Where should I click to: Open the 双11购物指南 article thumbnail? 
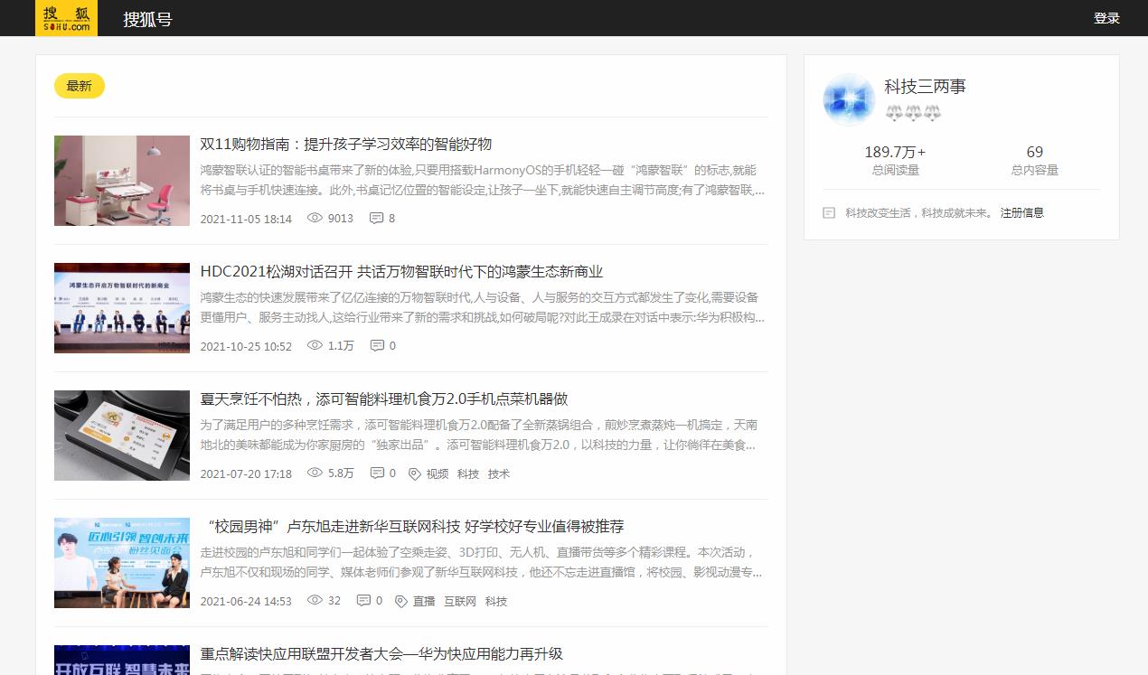tap(122, 181)
